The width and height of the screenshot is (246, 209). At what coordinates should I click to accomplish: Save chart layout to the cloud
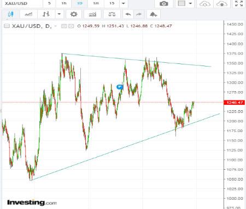pyautogui.click(x=222, y=4)
